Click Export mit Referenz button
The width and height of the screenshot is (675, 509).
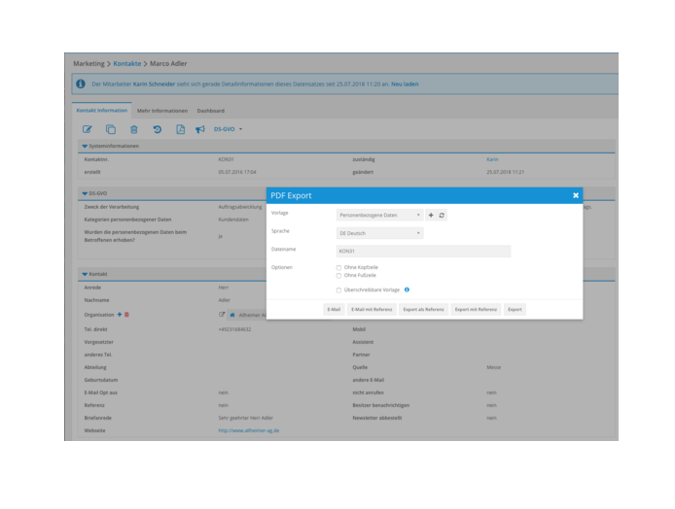click(476, 309)
